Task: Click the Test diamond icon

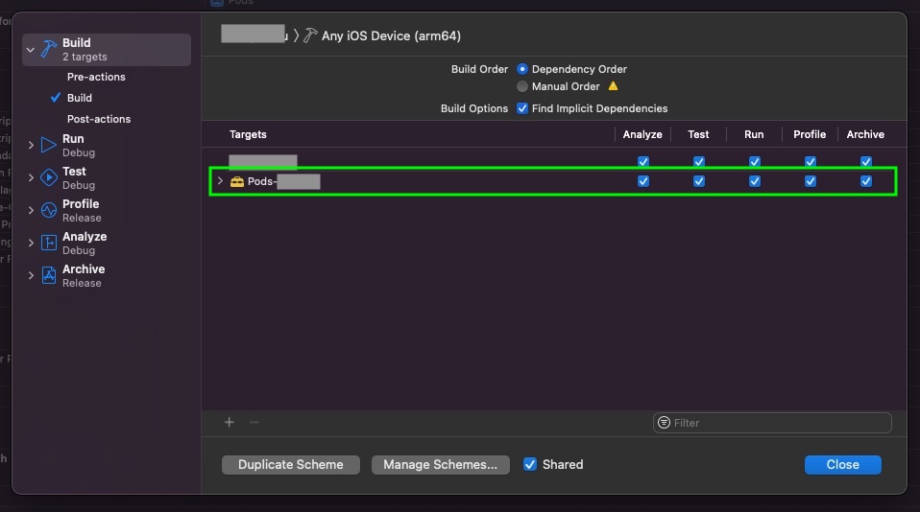Action: point(49,178)
